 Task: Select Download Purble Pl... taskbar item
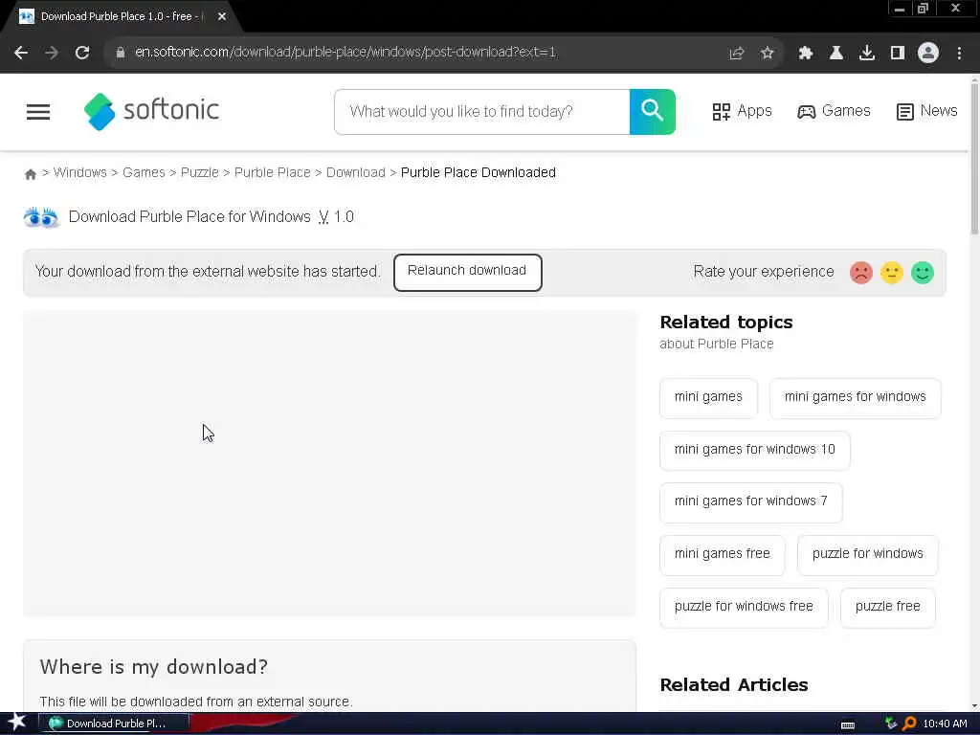[114, 724]
